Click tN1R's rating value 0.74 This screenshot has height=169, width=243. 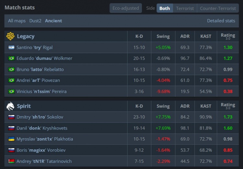click(228, 161)
